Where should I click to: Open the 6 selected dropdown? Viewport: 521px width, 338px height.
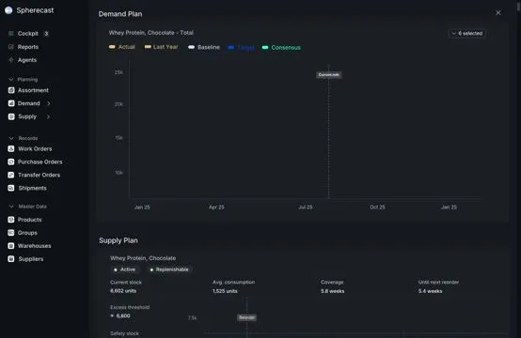[x=467, y=34]
